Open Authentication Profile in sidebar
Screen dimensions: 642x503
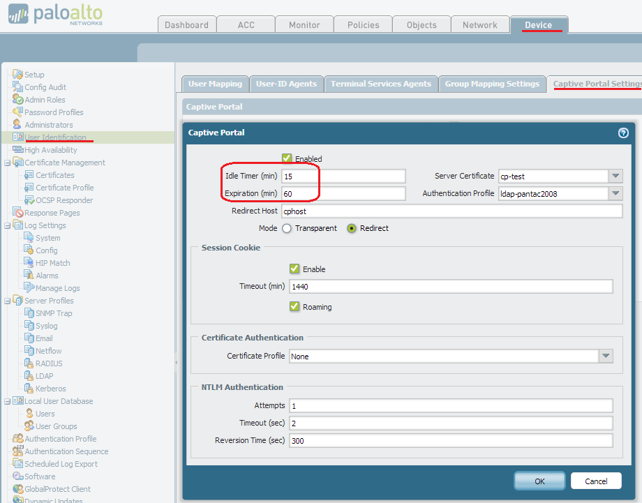tap(61, 439)
